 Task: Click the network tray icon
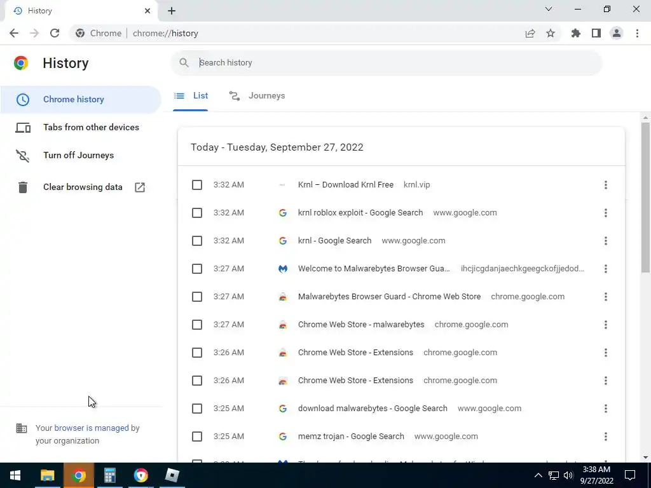click(x=554, y=475)
